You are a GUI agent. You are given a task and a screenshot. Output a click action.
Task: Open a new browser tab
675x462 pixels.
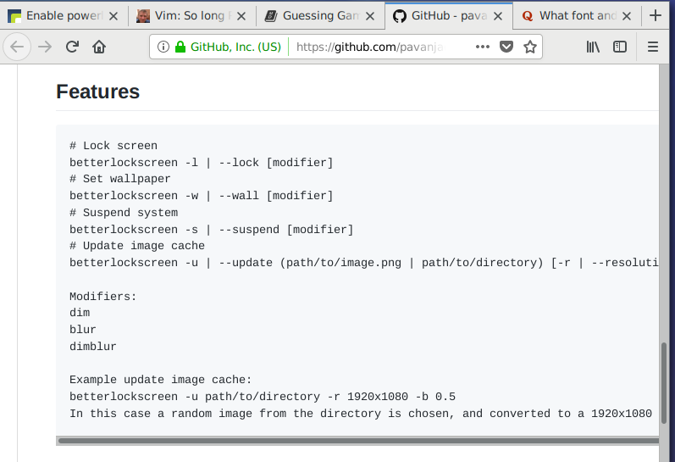pos(656,15)
